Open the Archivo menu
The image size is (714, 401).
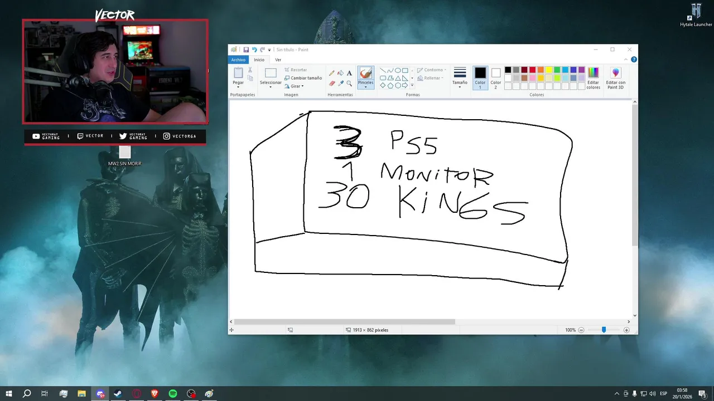point(239,60)
